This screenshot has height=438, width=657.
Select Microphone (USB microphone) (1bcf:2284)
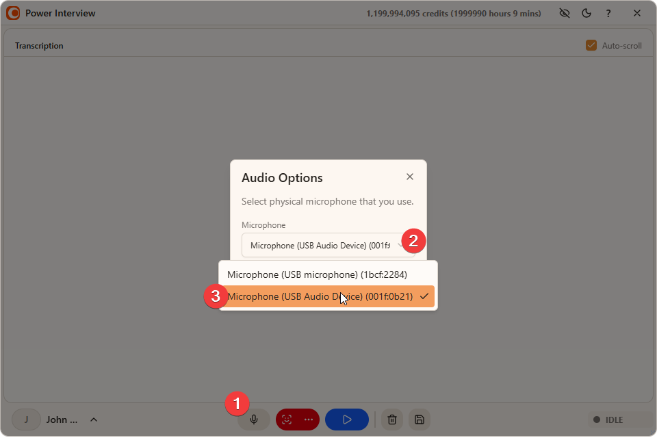[x=328, y=274]
